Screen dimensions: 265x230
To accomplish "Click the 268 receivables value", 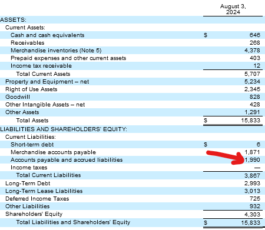I will point(255,43).
